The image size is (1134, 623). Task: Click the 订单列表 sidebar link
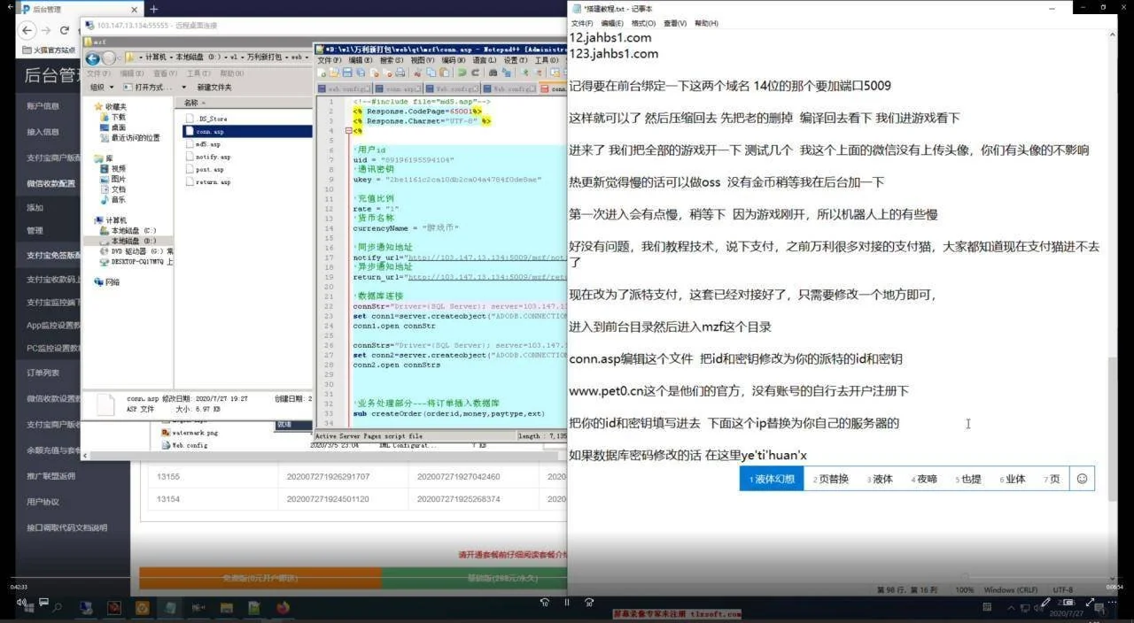[x=43, y=373]
